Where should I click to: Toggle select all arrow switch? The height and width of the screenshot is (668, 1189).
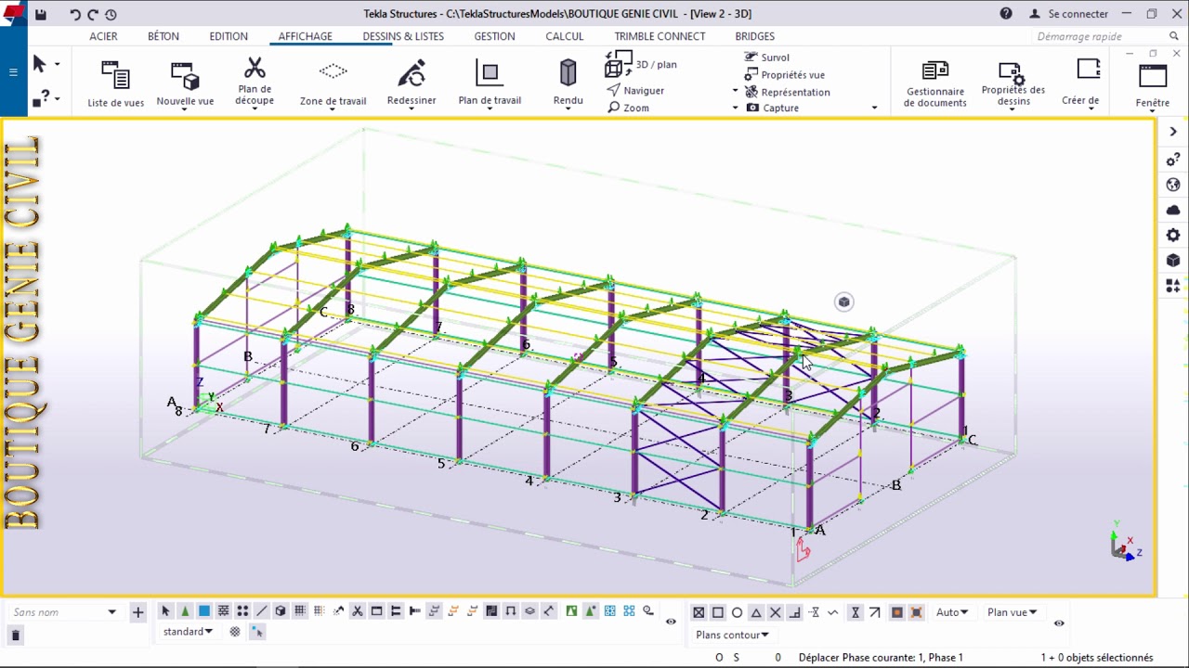(x=165, y=611)
